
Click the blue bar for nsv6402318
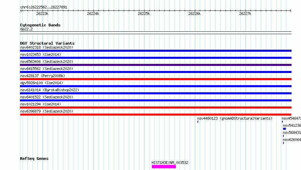tap(156, 51)
